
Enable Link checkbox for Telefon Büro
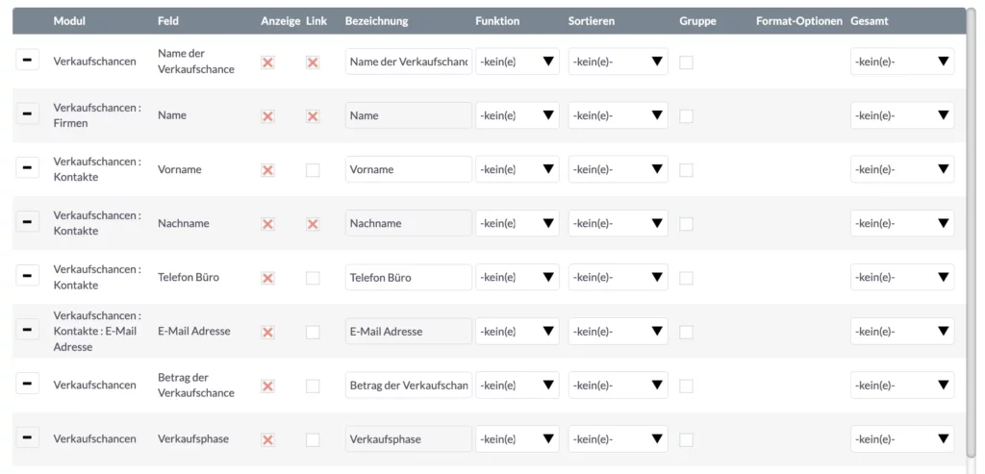point(313,278)
